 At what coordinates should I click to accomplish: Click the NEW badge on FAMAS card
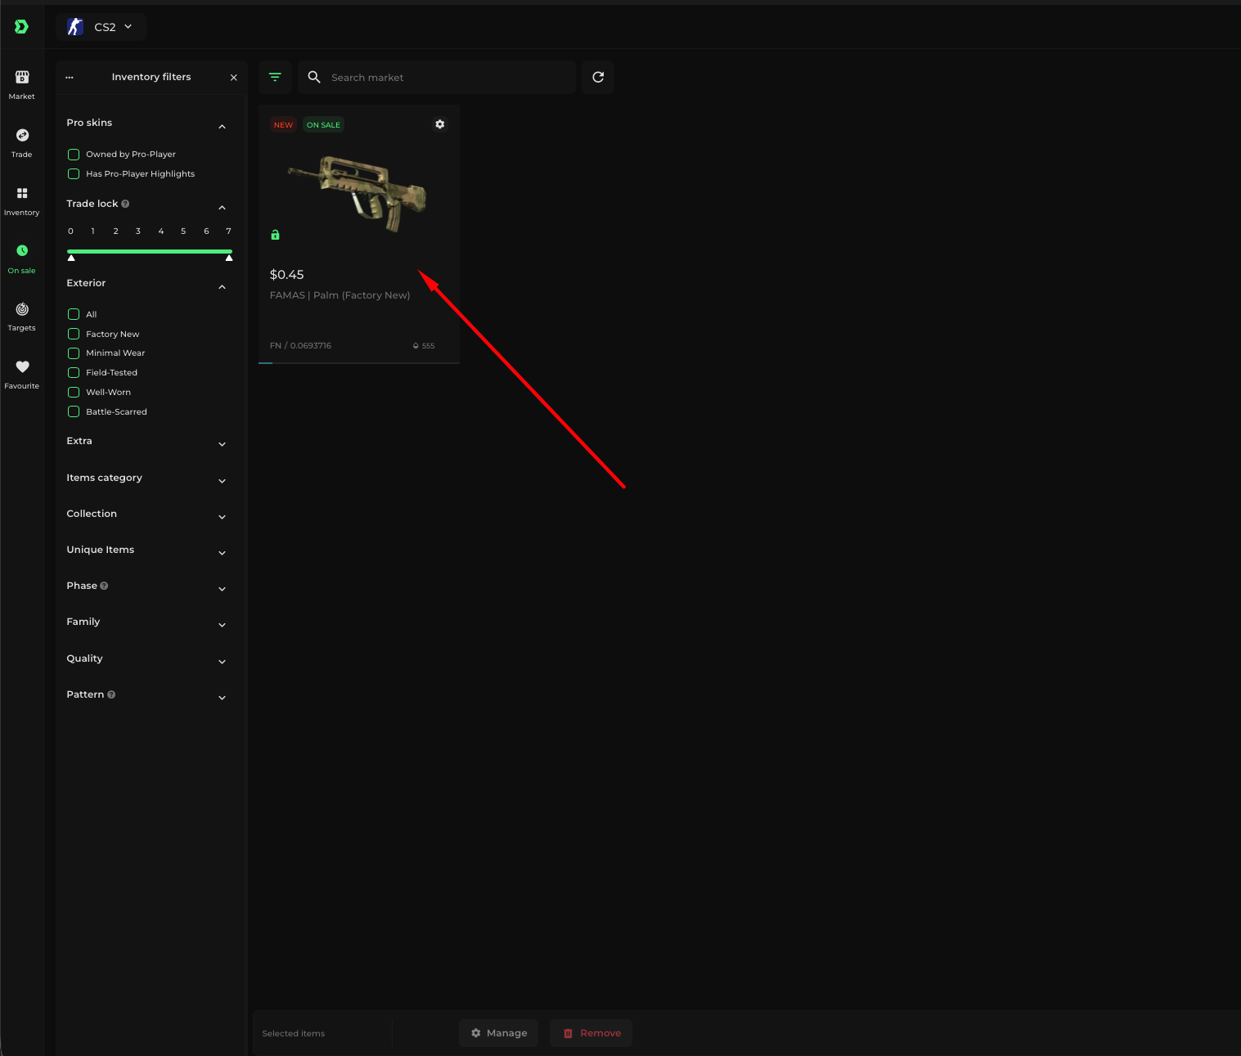click(x=283, y=125)
